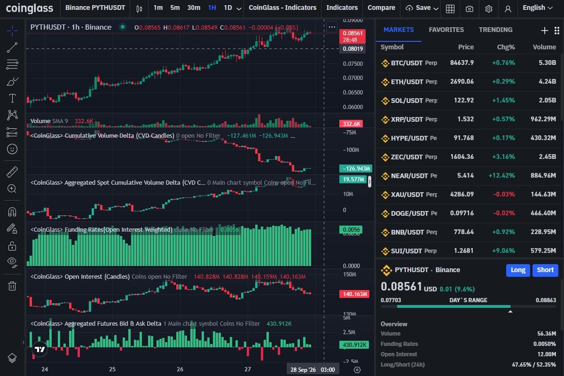Open the markets panel options menu
564x376 pixels.
click(x=556, y=31)
